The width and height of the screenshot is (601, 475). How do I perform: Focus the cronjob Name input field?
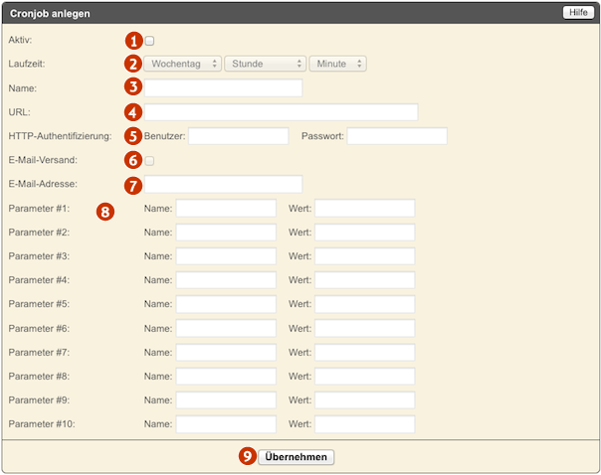pos(224,88)
